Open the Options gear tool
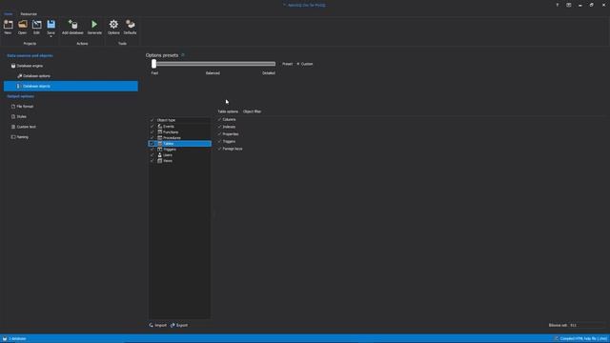This screenshot has width=610, height=343. [x=113, y=28]
